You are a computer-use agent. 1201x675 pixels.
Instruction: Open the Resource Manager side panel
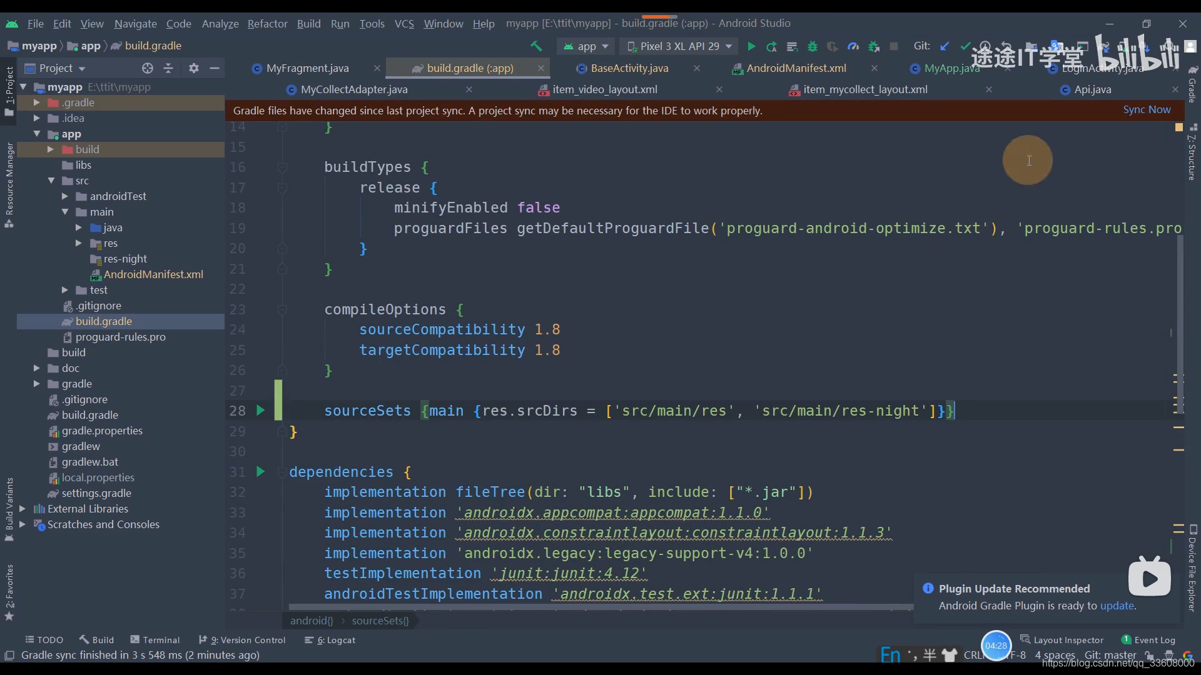coord(9,185)
